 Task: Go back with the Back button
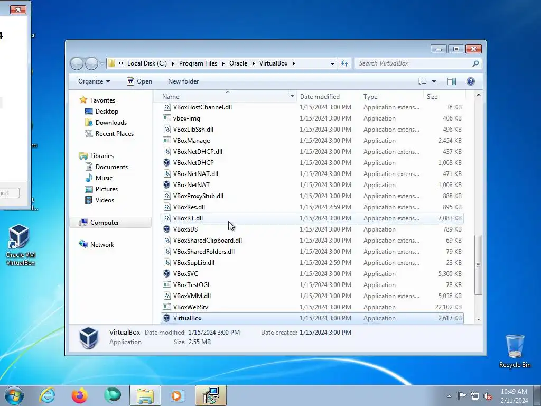coord(77,63)
